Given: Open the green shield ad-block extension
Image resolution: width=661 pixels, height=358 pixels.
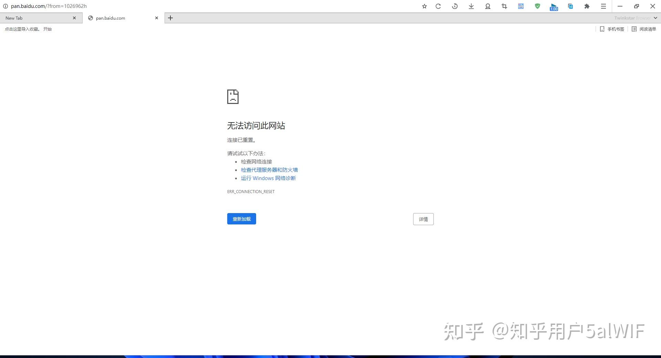Looking at the screenshot, I should tap(537, 6).
